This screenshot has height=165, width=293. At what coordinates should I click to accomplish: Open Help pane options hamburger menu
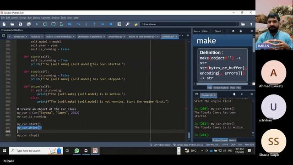click(x=252, y=31)
